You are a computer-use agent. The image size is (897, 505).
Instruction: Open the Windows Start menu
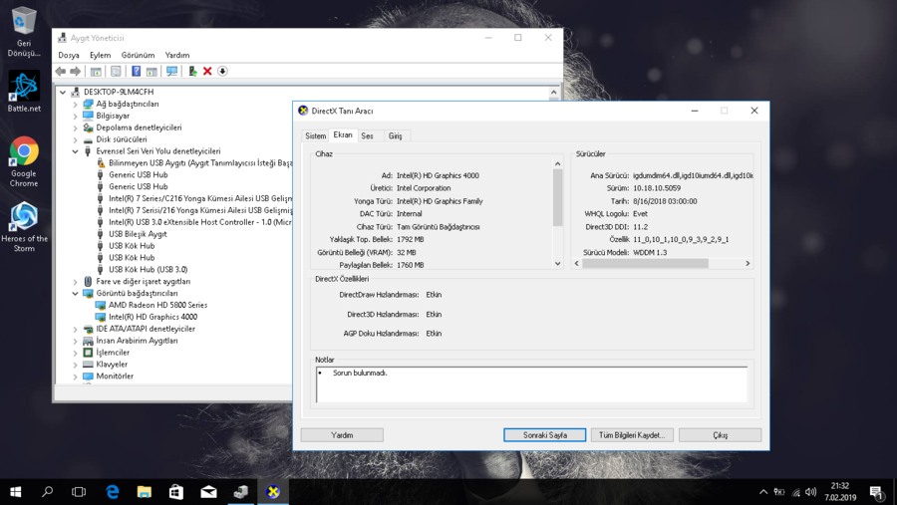point(15,492)
